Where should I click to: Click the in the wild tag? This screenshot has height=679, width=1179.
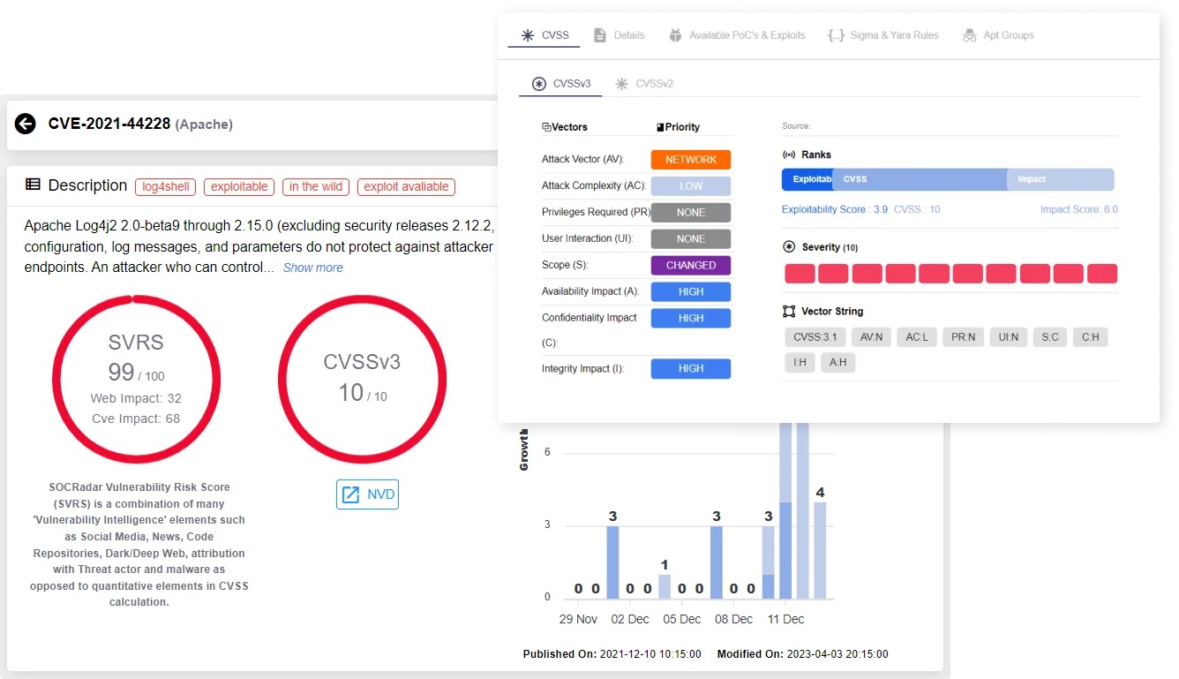coord(316,186)
